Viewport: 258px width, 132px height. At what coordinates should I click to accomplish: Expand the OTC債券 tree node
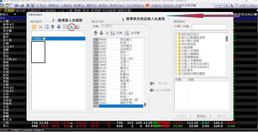click(x=176, y=70)
